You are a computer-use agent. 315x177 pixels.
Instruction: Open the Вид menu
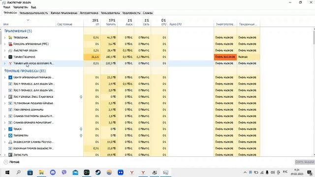point(33,7)
